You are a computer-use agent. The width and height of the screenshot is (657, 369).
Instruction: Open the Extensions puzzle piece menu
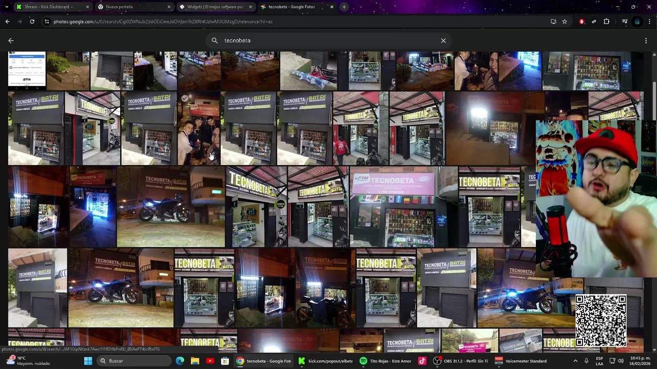607,22
